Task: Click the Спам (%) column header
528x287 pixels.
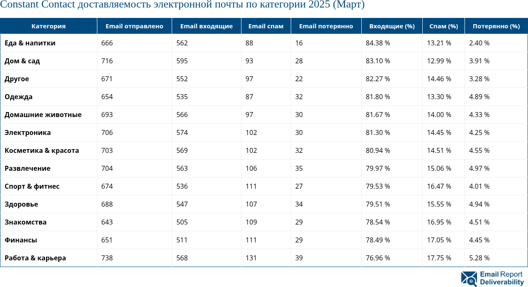Action: (443, 25)
